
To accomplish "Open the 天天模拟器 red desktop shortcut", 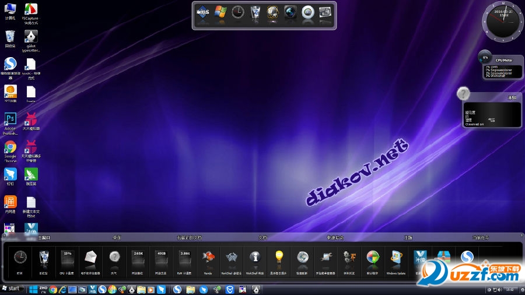I will tap(31, 121).
